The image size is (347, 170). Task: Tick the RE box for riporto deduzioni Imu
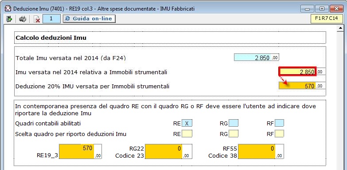pos(187,134)
